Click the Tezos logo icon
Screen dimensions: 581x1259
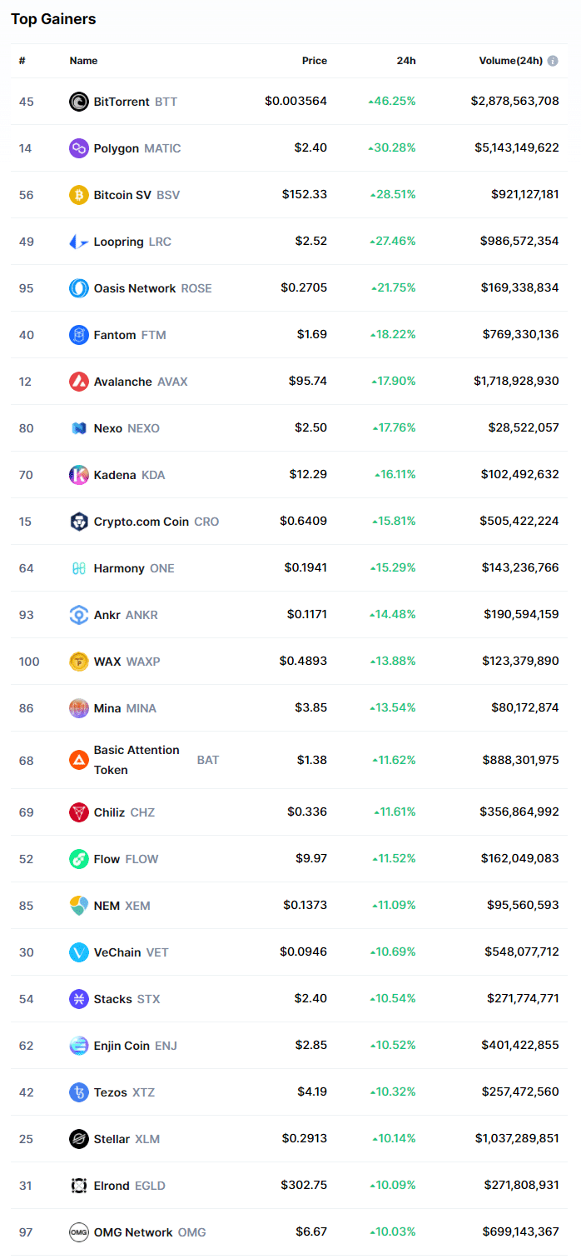pyautogui.click(x=79, y=1092)
